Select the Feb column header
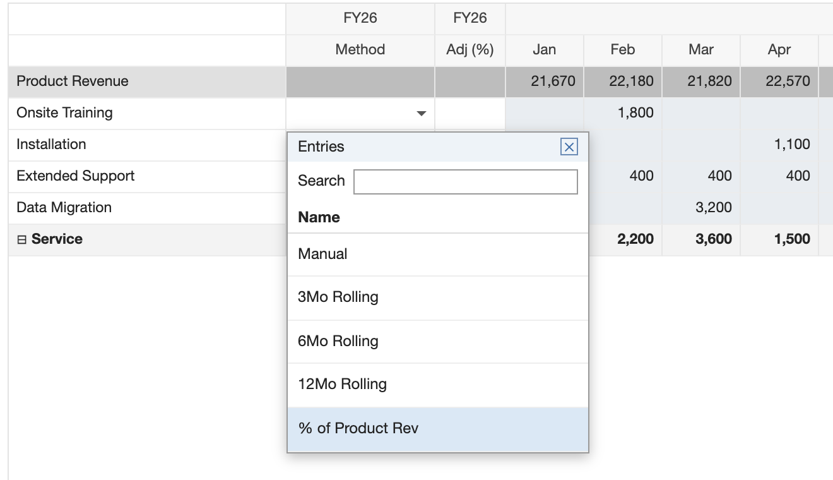Image resolution: width=833 pixels, height=480 pixels. (623, 50)
